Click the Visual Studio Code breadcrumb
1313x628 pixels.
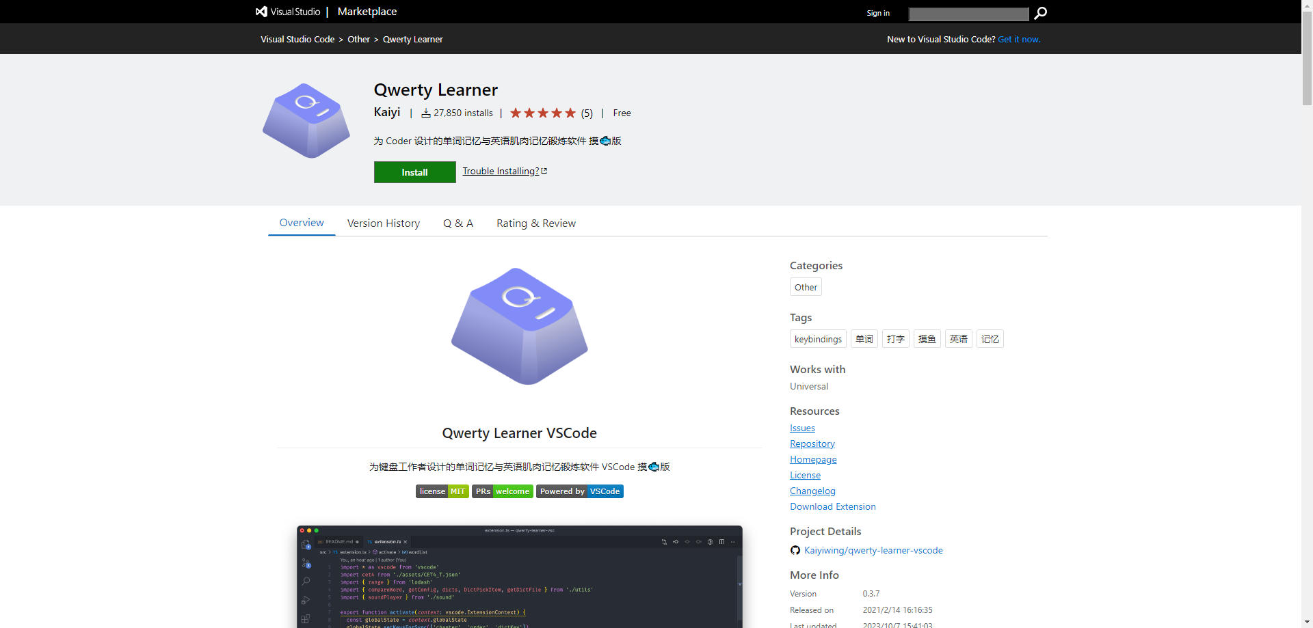pyautogui.click(x=297, y=40)
